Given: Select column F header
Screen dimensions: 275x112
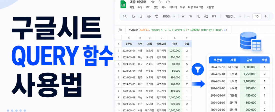Looking at the screenshot, I should point(187,38).
